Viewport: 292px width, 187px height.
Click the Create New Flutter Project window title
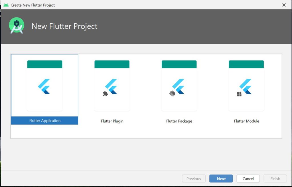coord(33,5)
